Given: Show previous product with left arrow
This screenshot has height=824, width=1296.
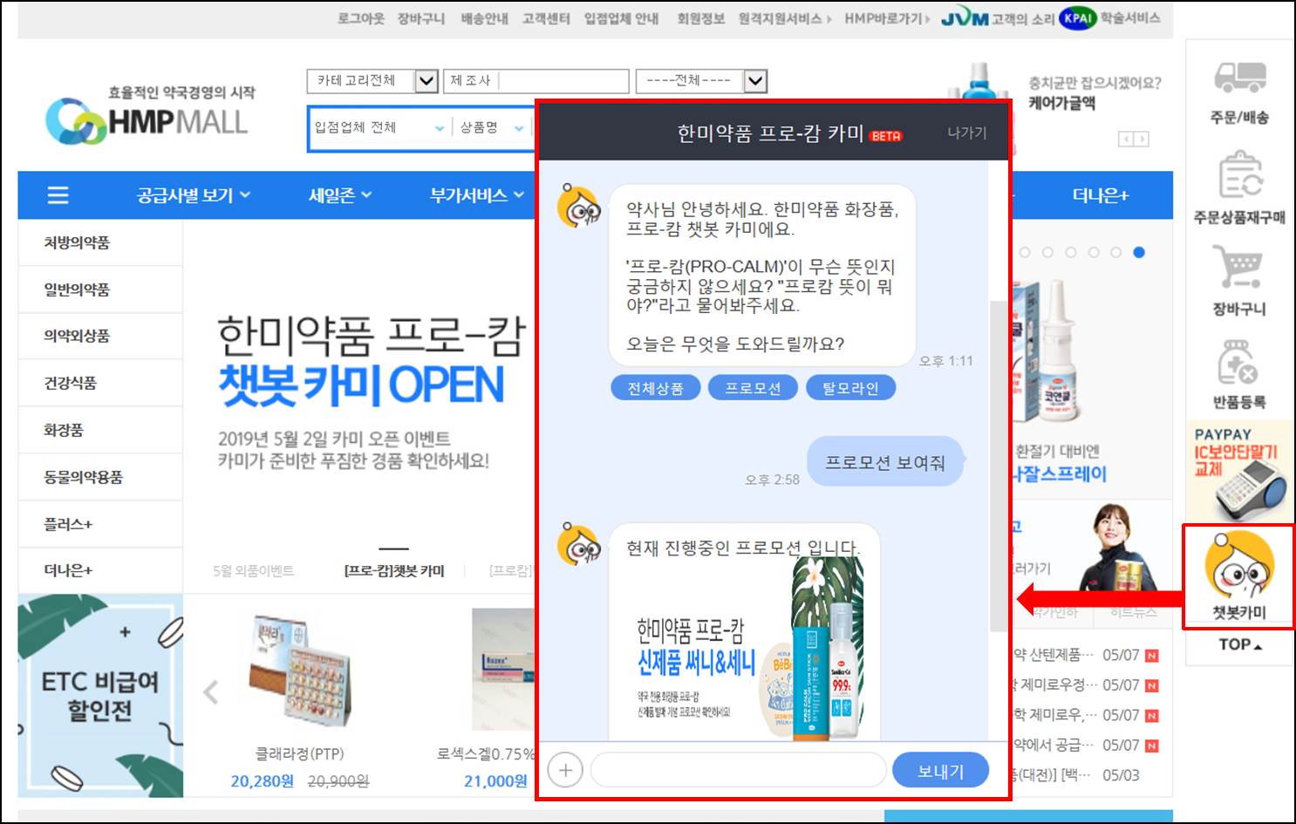Looking at the screenshot, I should (x=210, y=692).
